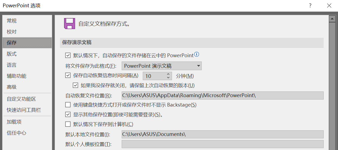Close the PowerPoint 选项 dialog
This screenshot has height=150, width=338.
point(329,5)
